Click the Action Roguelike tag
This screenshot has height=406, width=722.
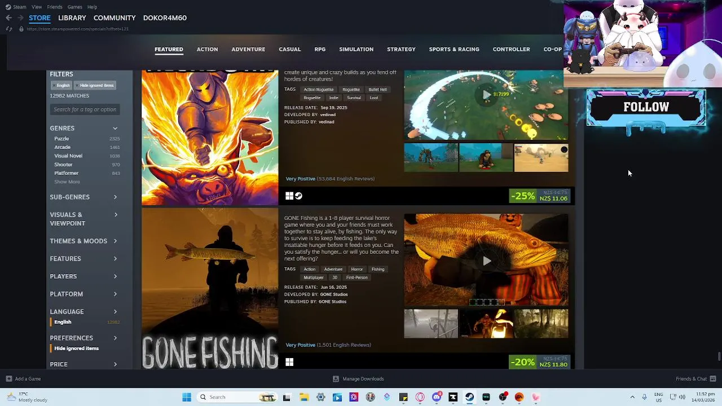click(319, 90)
